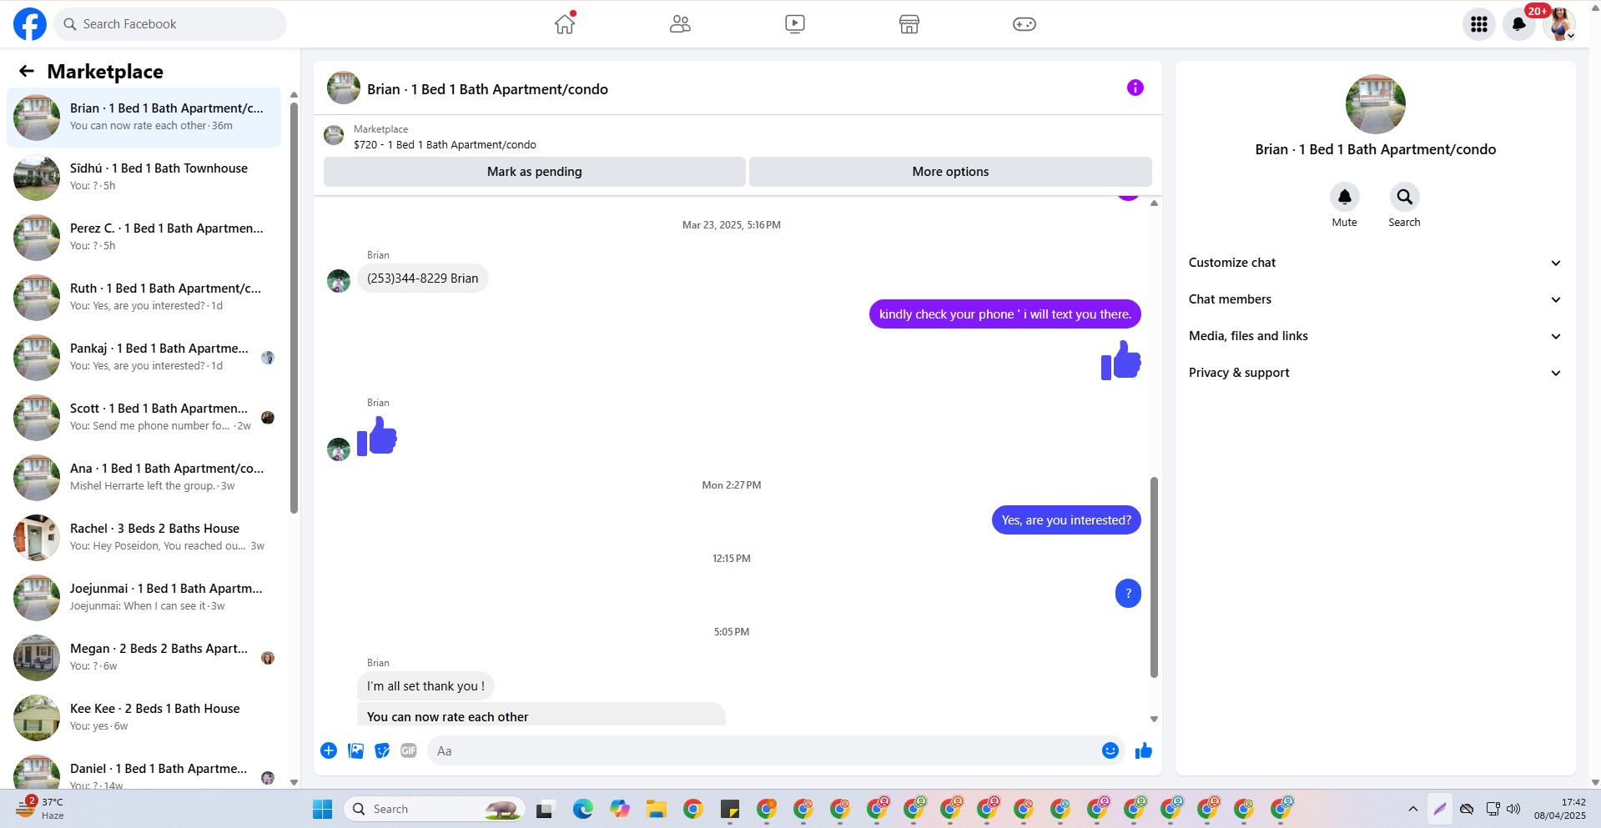The width and height of the screenshot is (1601, 828).
Task: Open Kee Kee 2 Beds 1 Bath House chat
Action: (x=143, y=718)
